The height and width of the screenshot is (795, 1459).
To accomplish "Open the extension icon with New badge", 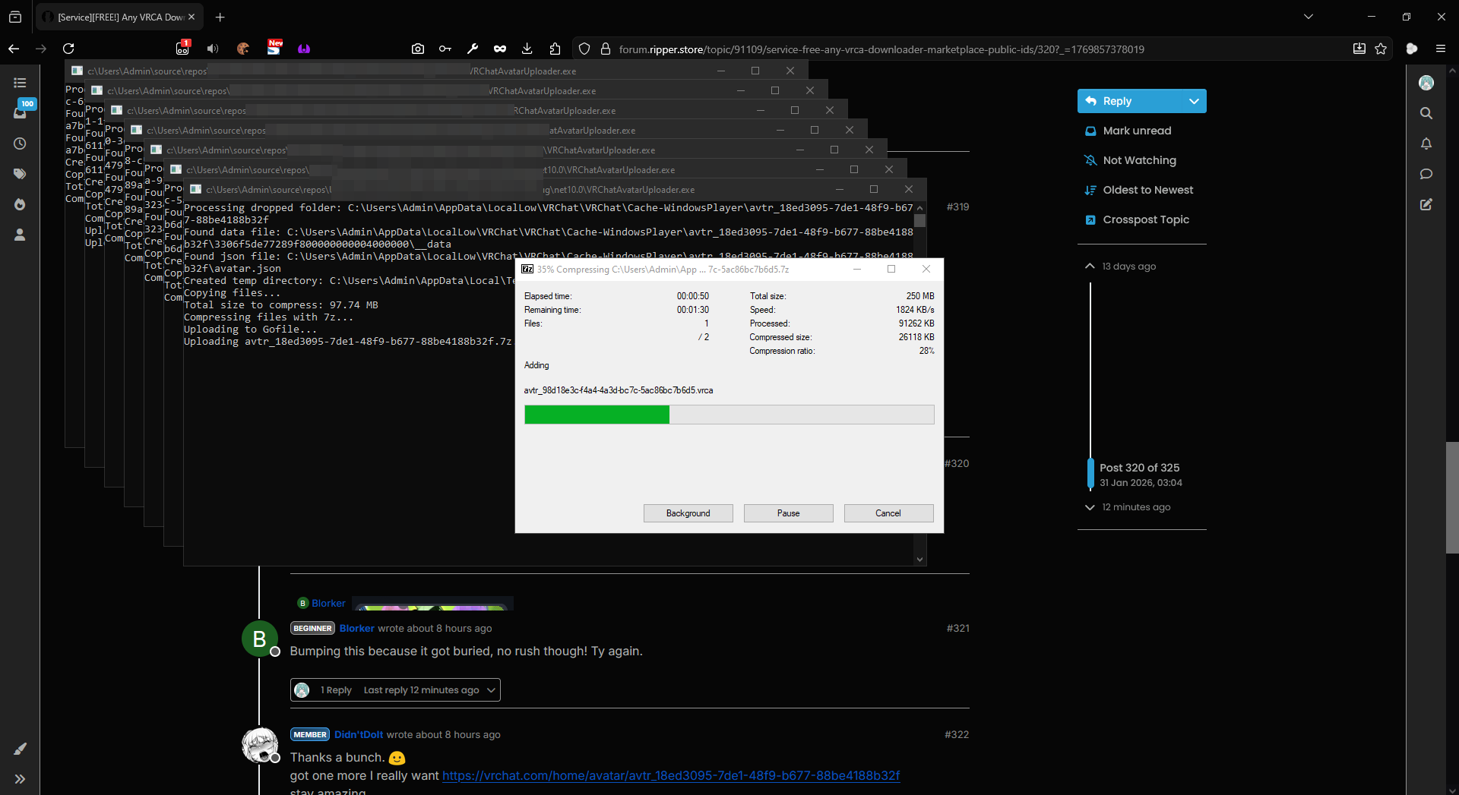I will point(274,47).
